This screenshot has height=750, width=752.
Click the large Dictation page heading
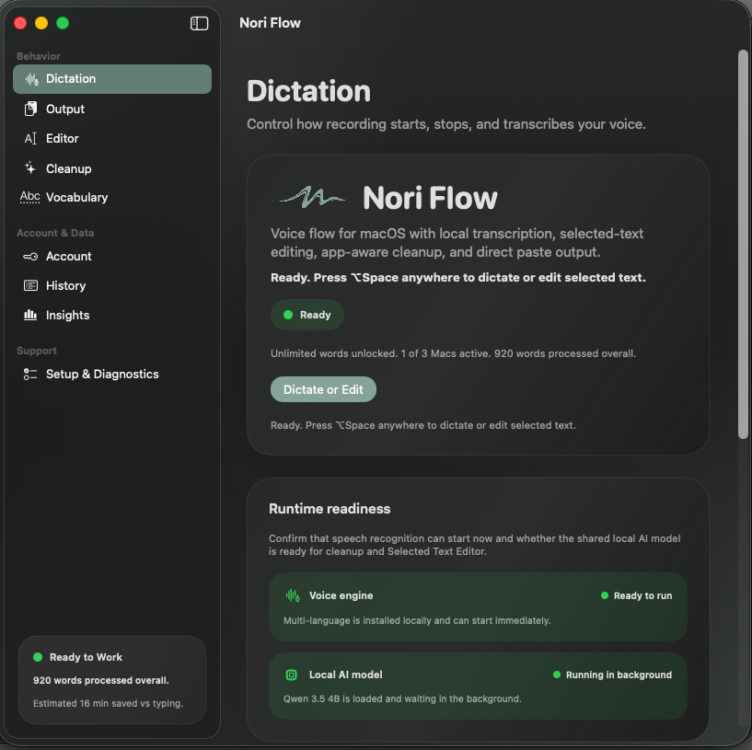309,91
